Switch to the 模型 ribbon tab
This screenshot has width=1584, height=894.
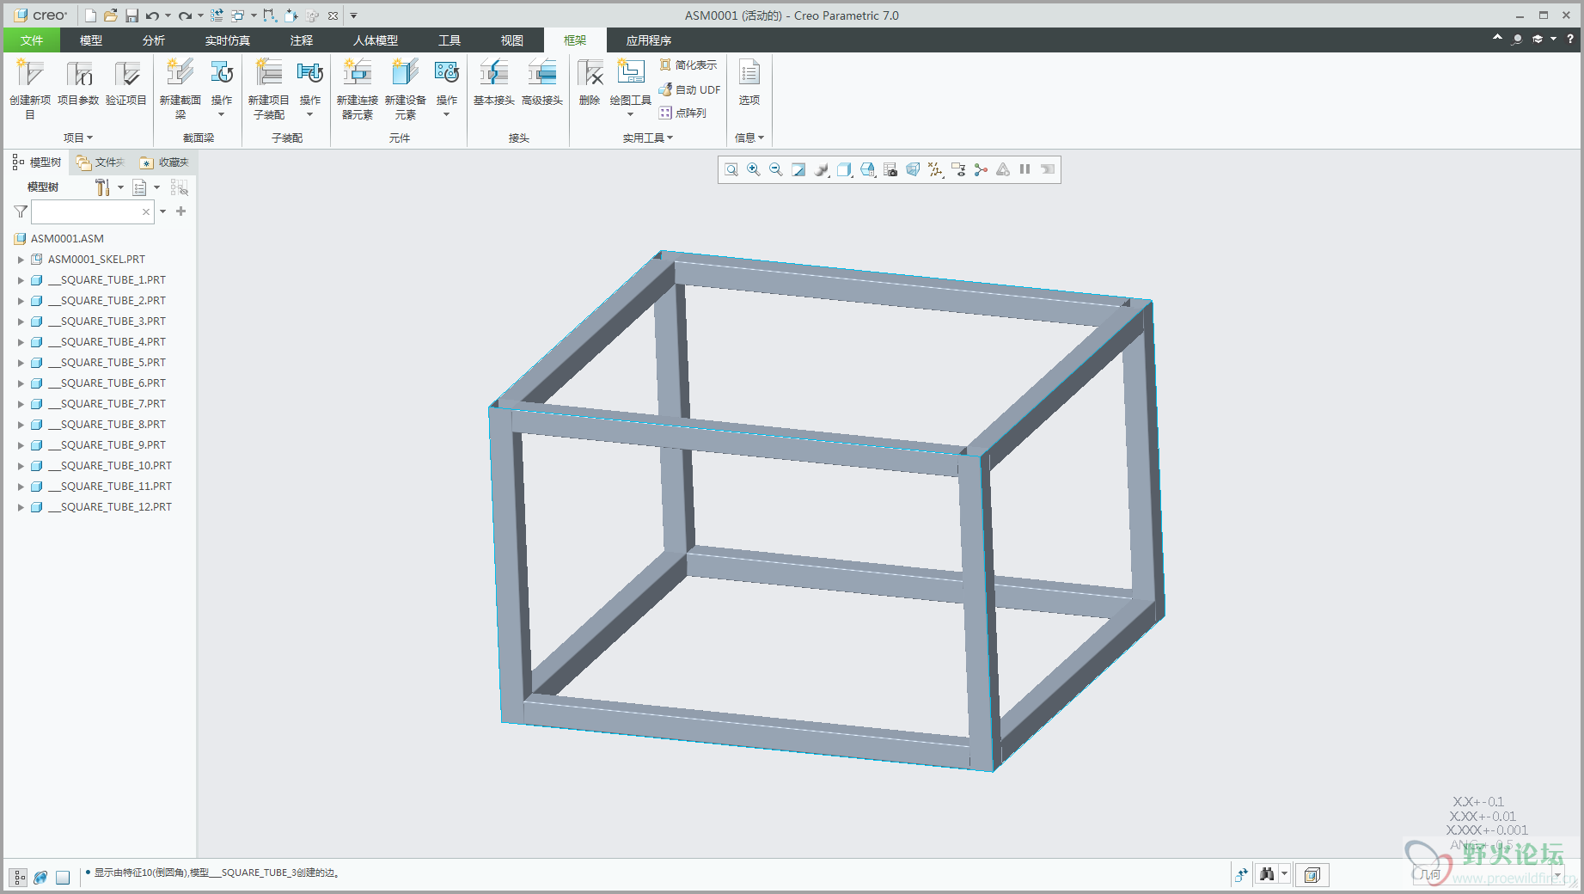(x=90, y=40)
